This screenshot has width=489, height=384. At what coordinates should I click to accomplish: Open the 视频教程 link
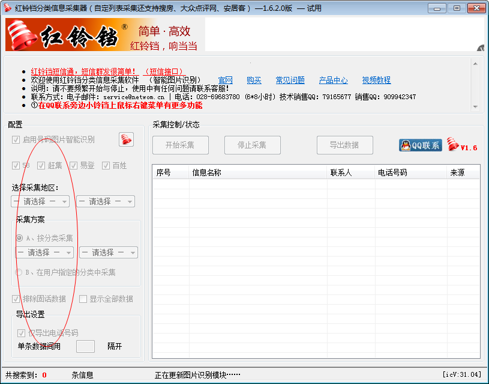click(376, 81)
